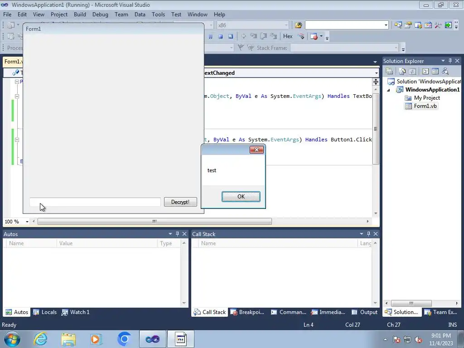Open Internet Explorer from the taskbar
Viewport: 464px width, 348px height.
40,339
